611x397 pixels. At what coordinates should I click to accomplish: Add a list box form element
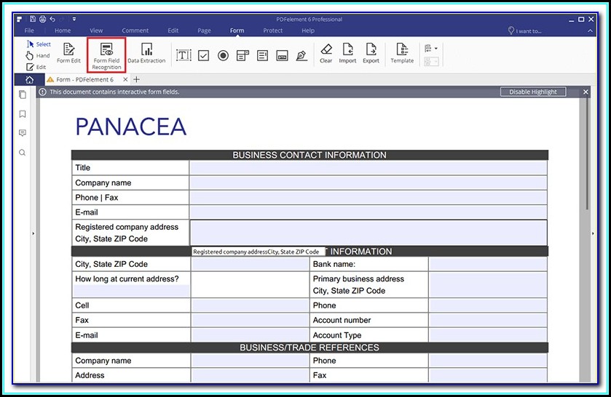coord(262,56)
